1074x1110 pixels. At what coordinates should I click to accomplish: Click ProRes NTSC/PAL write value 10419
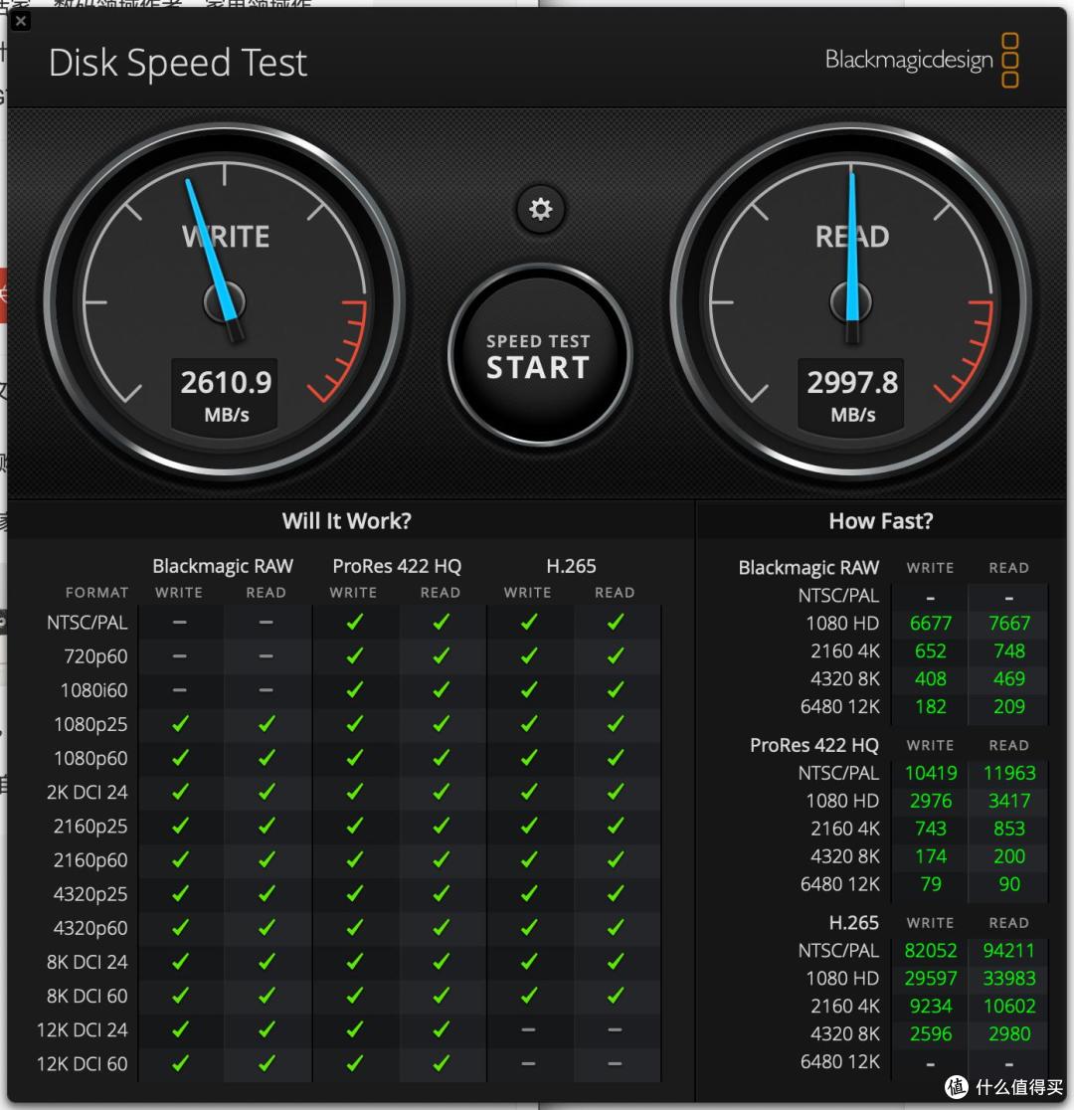coord(930,773)
